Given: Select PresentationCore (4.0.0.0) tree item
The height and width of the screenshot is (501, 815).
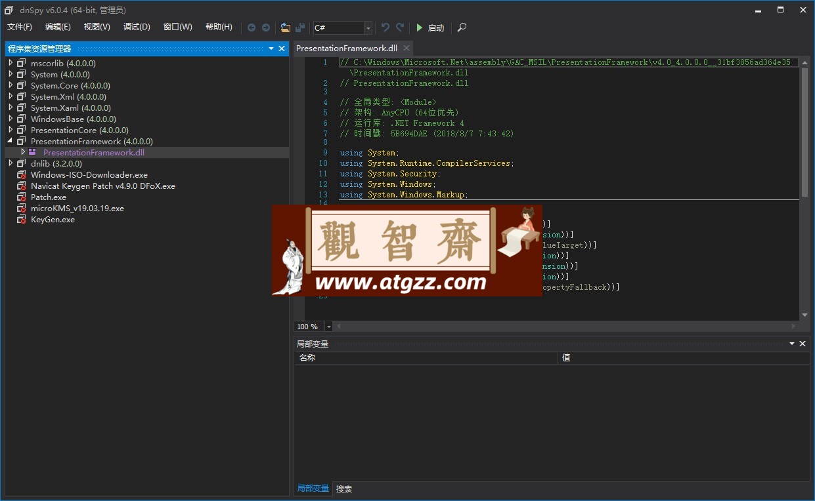Looking at the screenshot, I should coord(79,130).
